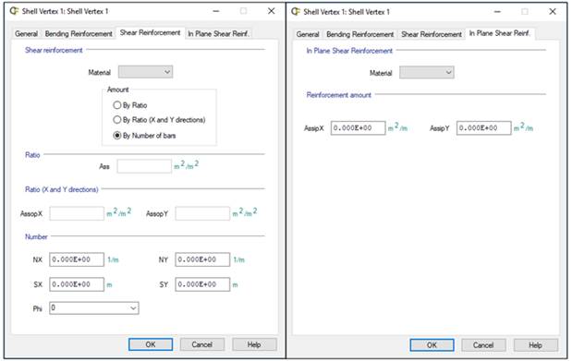Open In Plane Shear Reinf. tab in left window

pos(218,33)
